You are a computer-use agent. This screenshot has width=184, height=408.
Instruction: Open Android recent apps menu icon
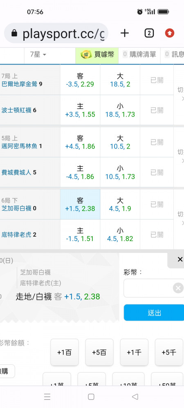pyautogui.click(x=47, y=397)
